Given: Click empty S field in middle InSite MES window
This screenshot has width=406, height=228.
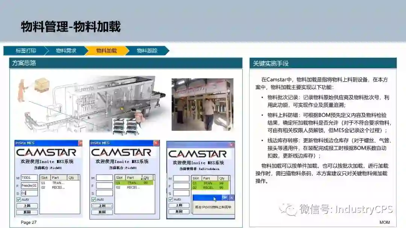Looking at the screenshot, I should (x=105, y=193).
